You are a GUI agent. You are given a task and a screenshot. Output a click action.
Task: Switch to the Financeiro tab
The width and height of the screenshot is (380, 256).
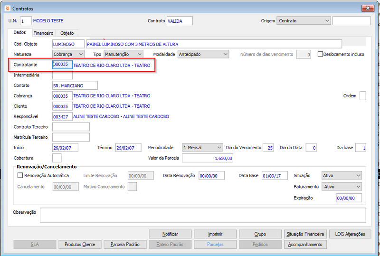click(43, 33)
